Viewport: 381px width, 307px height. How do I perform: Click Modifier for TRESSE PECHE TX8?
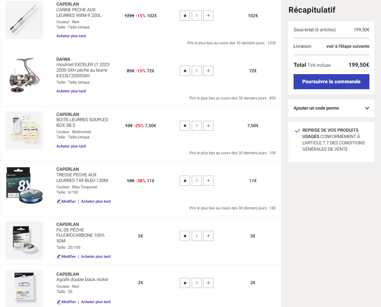pyautogui.click(x=66, y=201)
